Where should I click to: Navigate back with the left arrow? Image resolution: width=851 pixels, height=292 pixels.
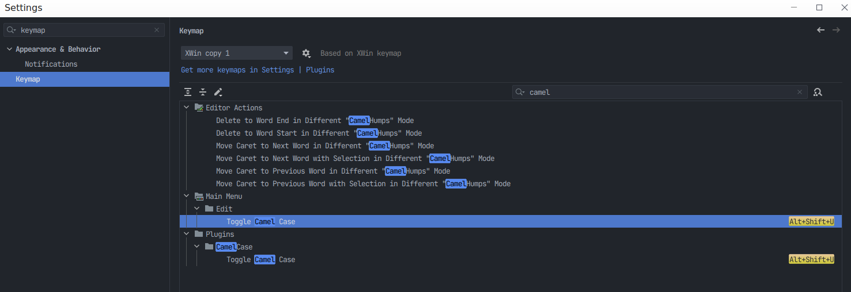[x=821, y=30]
